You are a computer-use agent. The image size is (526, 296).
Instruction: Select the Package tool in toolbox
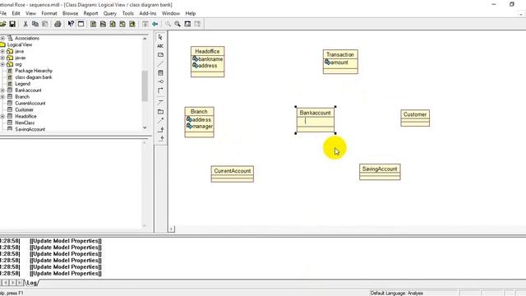coord(160,112)
